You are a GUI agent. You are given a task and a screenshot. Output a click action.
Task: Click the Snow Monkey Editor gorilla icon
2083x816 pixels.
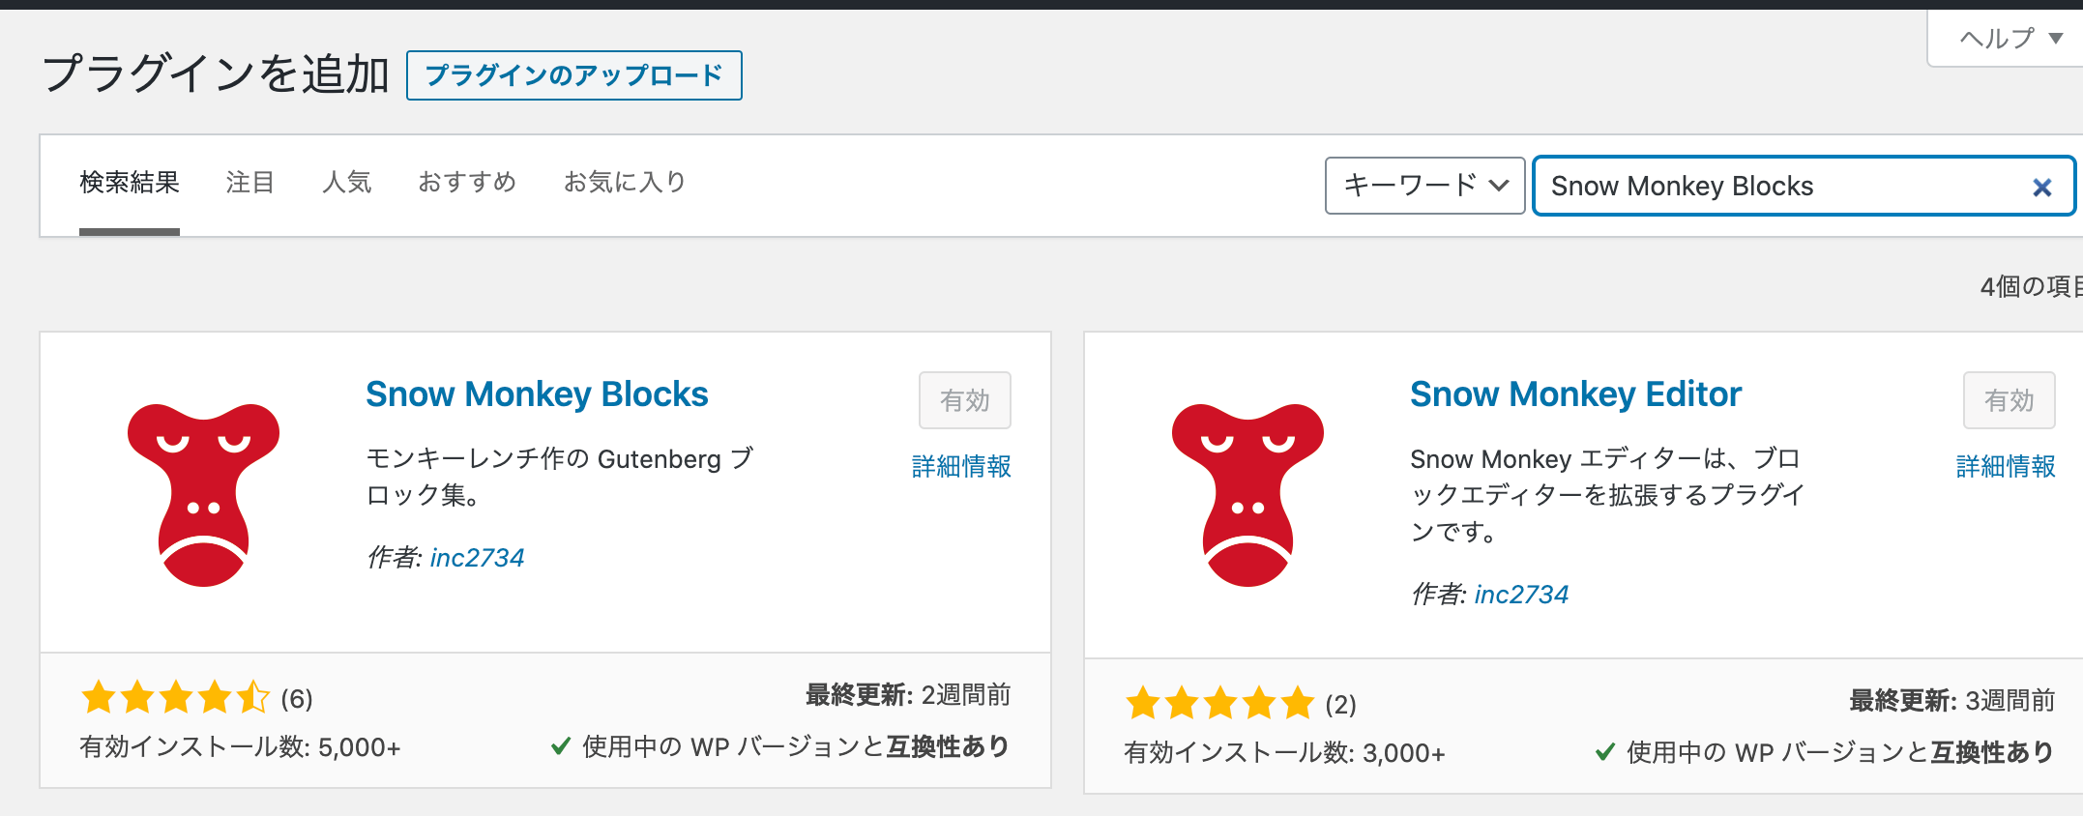click(1247, 494)
